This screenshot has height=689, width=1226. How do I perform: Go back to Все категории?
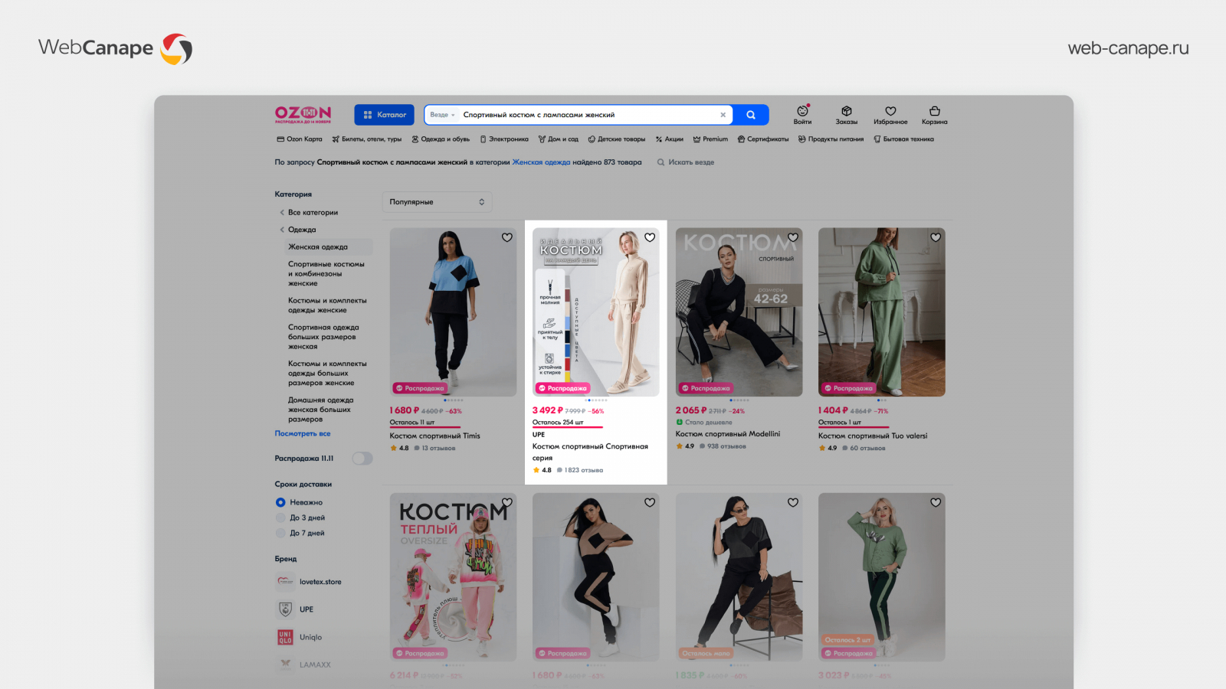[x=313, y=213]
